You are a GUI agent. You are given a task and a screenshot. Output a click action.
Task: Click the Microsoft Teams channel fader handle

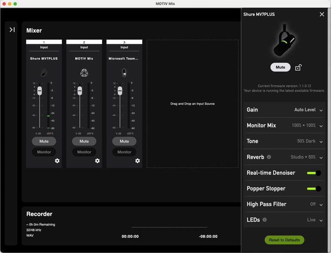click(120, 91)
